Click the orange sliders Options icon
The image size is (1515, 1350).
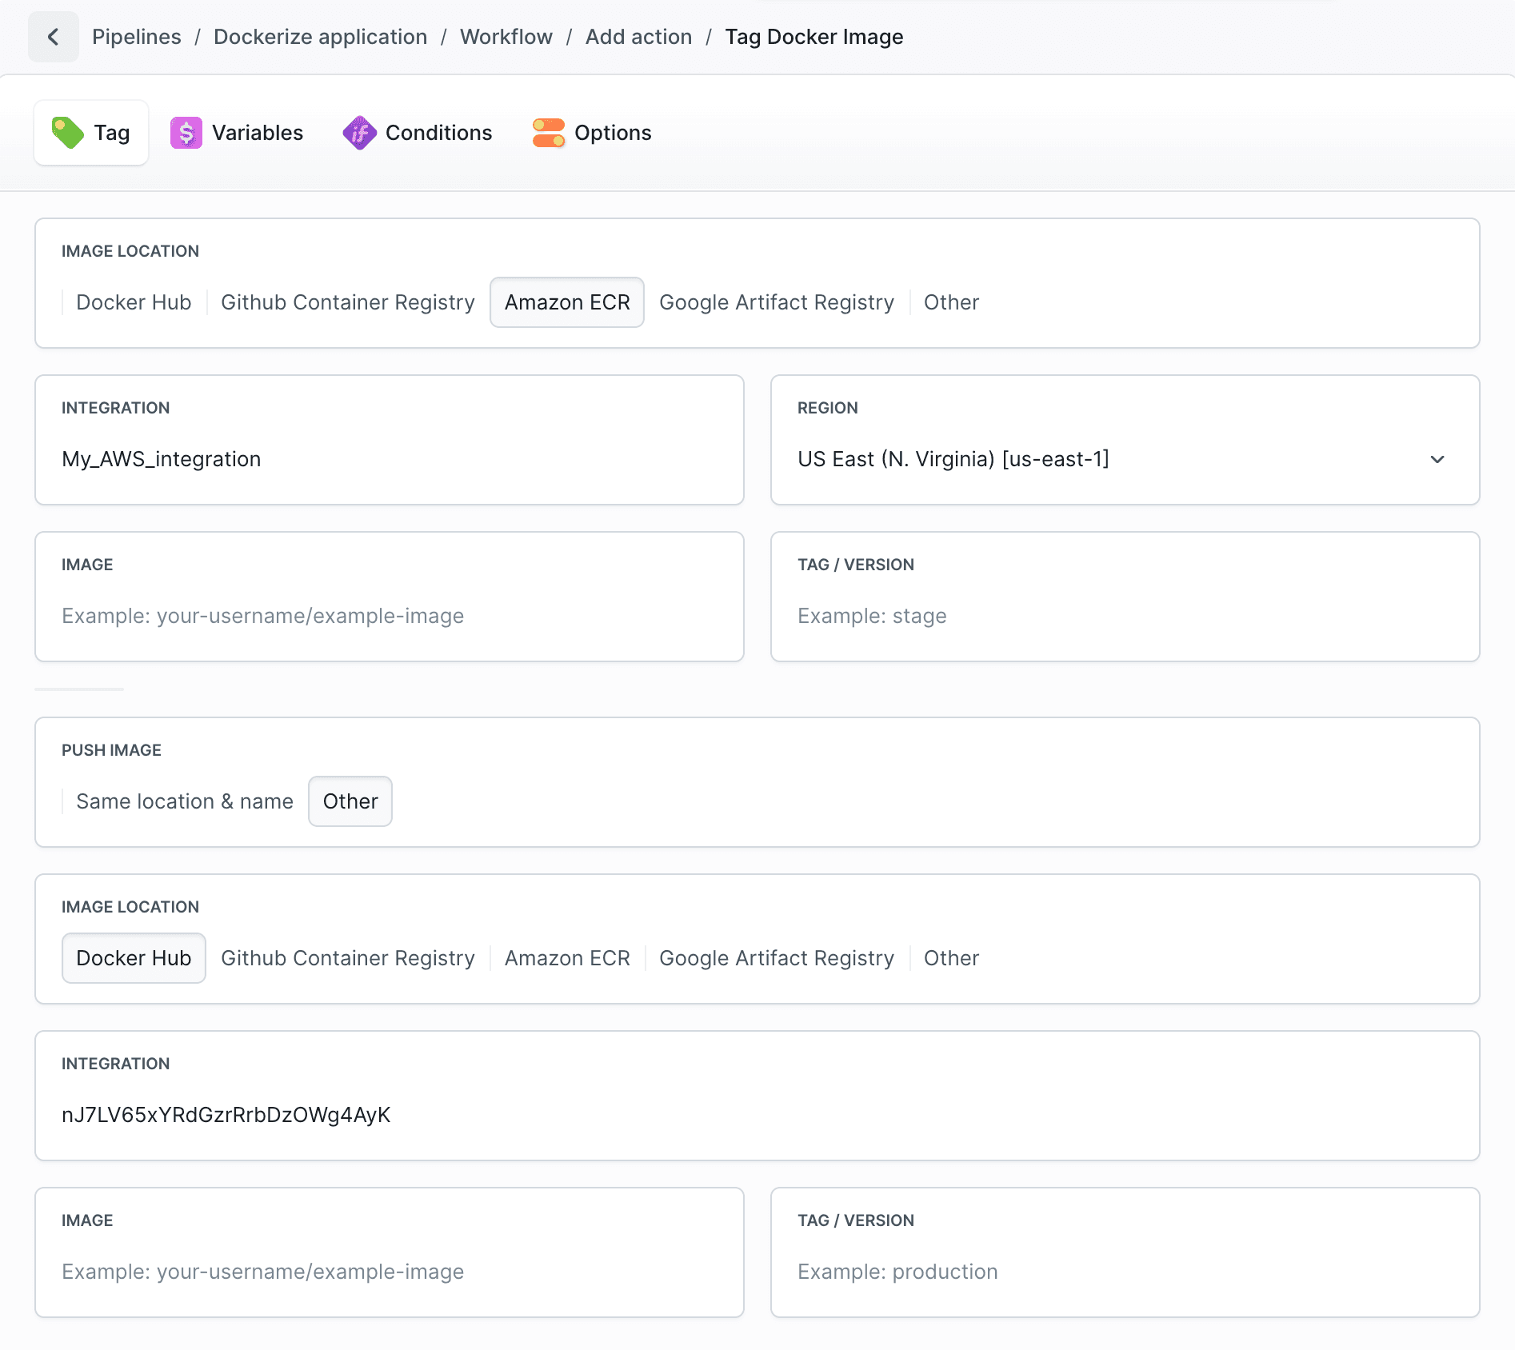[x=549, y=132]
